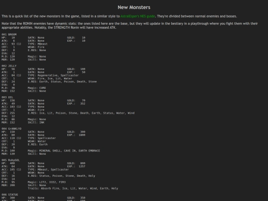The width and height of the screenshot is (268, 201).
Task: Click JELLY's 'WEAK: Fire, Ice, Lit, Water' line
Action: click(x=50, y=78)
